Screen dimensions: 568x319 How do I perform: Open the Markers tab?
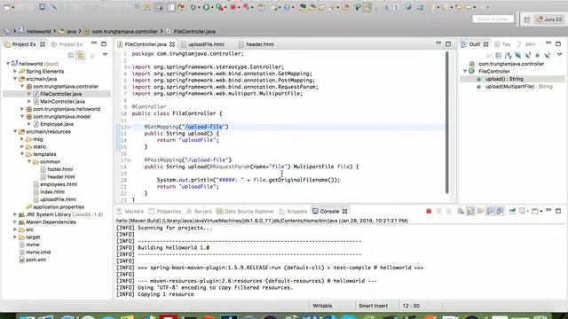tap(130, 211)
